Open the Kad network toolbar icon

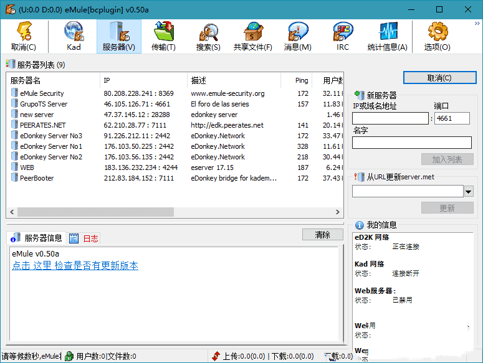coord(74,35)
